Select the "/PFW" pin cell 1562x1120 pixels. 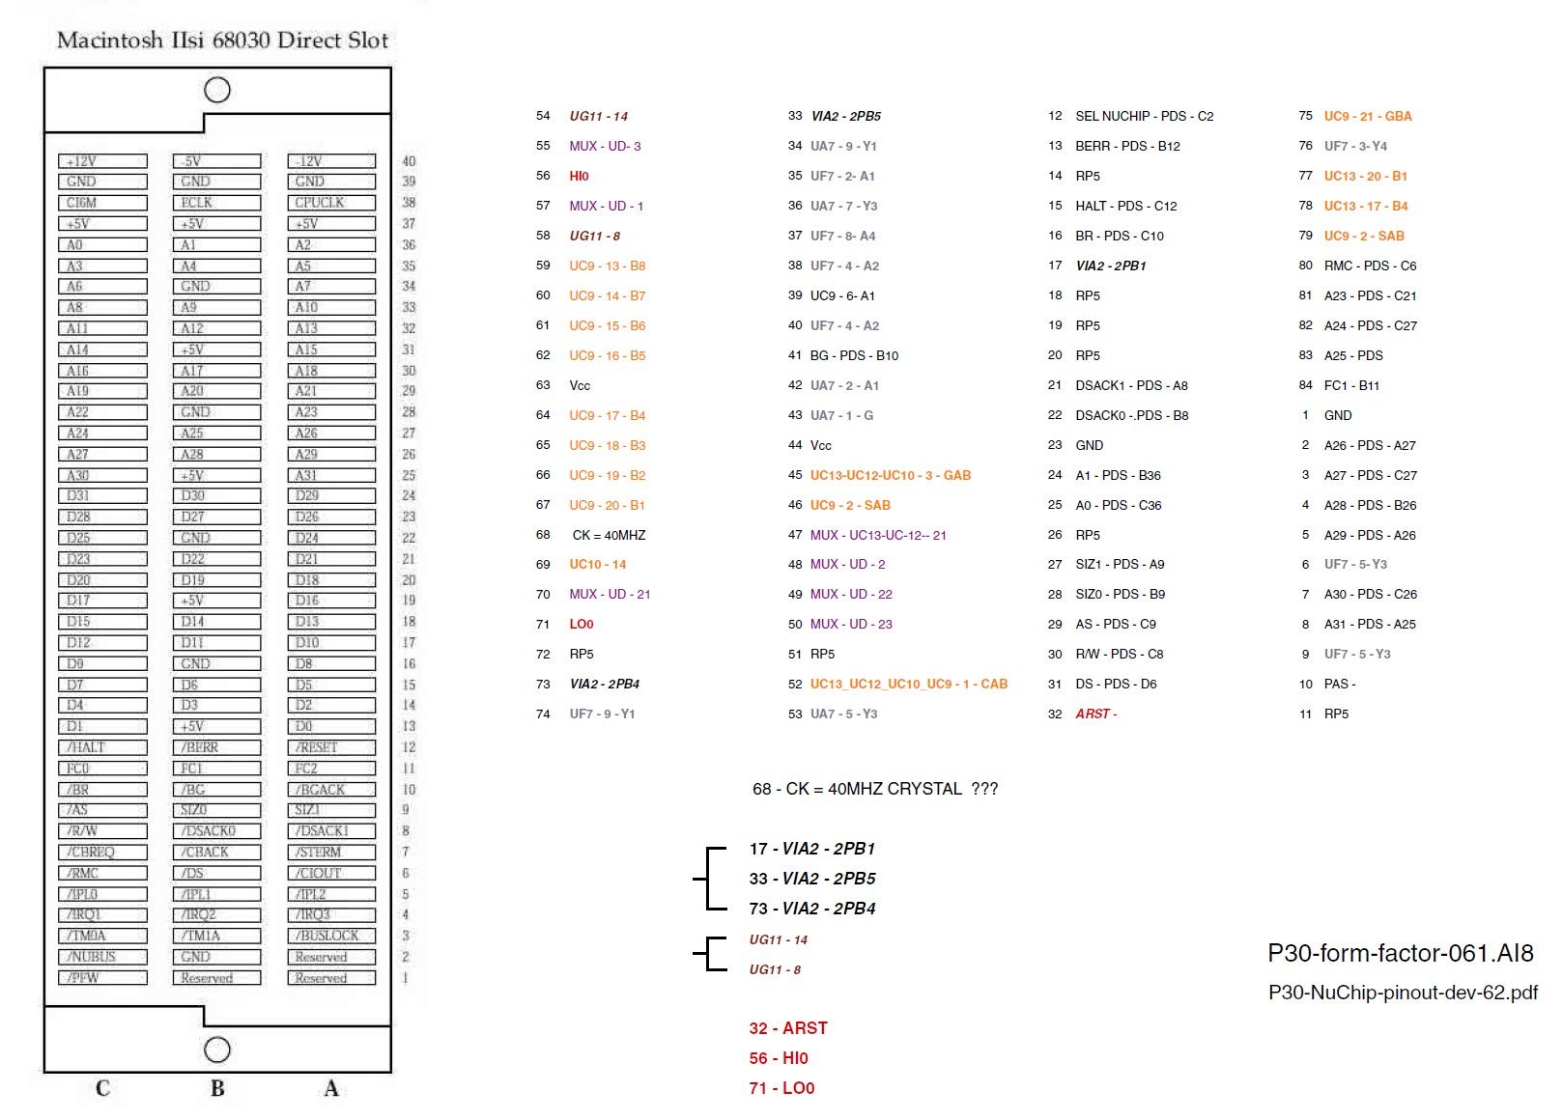pos(102,978)
